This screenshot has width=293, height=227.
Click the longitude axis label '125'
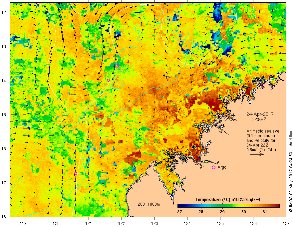click(x=220, y=223)
